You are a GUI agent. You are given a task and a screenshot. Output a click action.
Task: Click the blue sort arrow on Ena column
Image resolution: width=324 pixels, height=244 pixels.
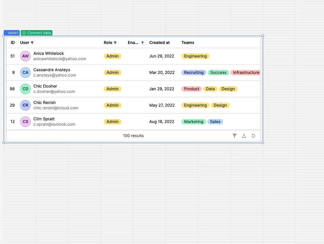coord(142,42)
